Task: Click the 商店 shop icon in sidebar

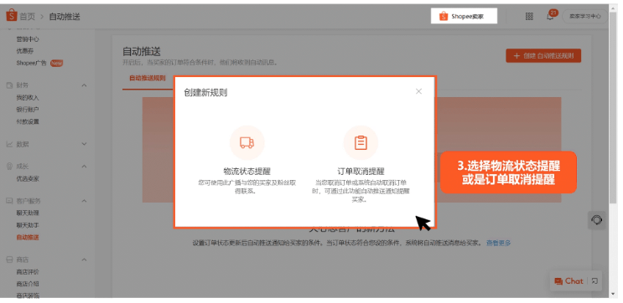Action: [x=9, y=259]
